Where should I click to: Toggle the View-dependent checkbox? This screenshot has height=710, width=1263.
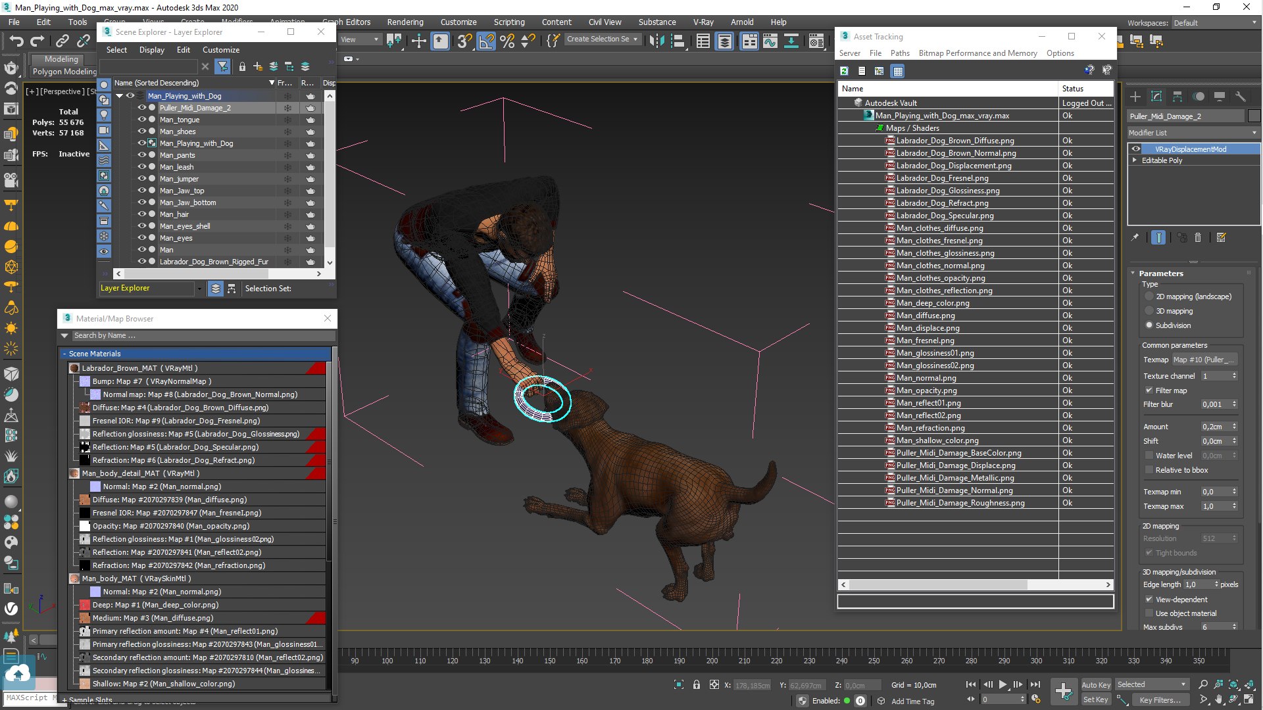[x=1149, y=600]
